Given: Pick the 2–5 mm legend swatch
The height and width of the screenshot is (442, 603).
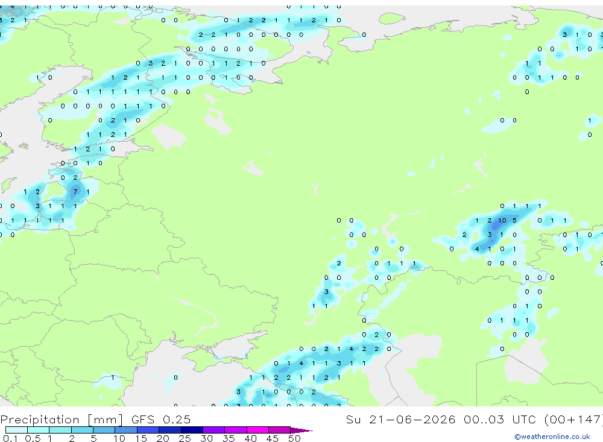Looking at the screenshot, I should 82,430.
